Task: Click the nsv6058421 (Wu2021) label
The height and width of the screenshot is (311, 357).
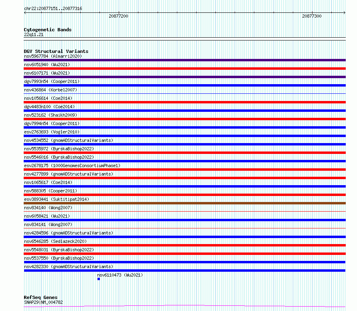Action: click(x=47, y=216)
